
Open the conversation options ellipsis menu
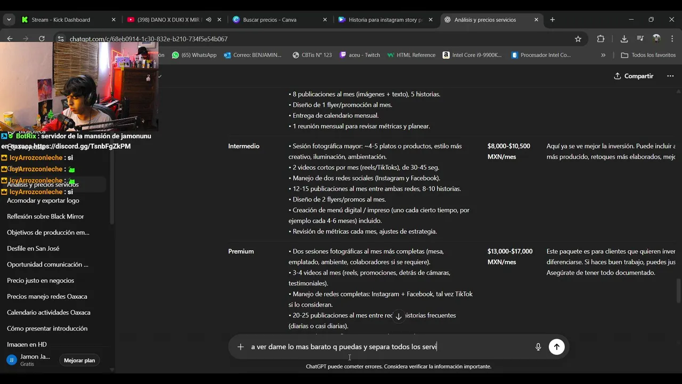(x=670, y=76)
